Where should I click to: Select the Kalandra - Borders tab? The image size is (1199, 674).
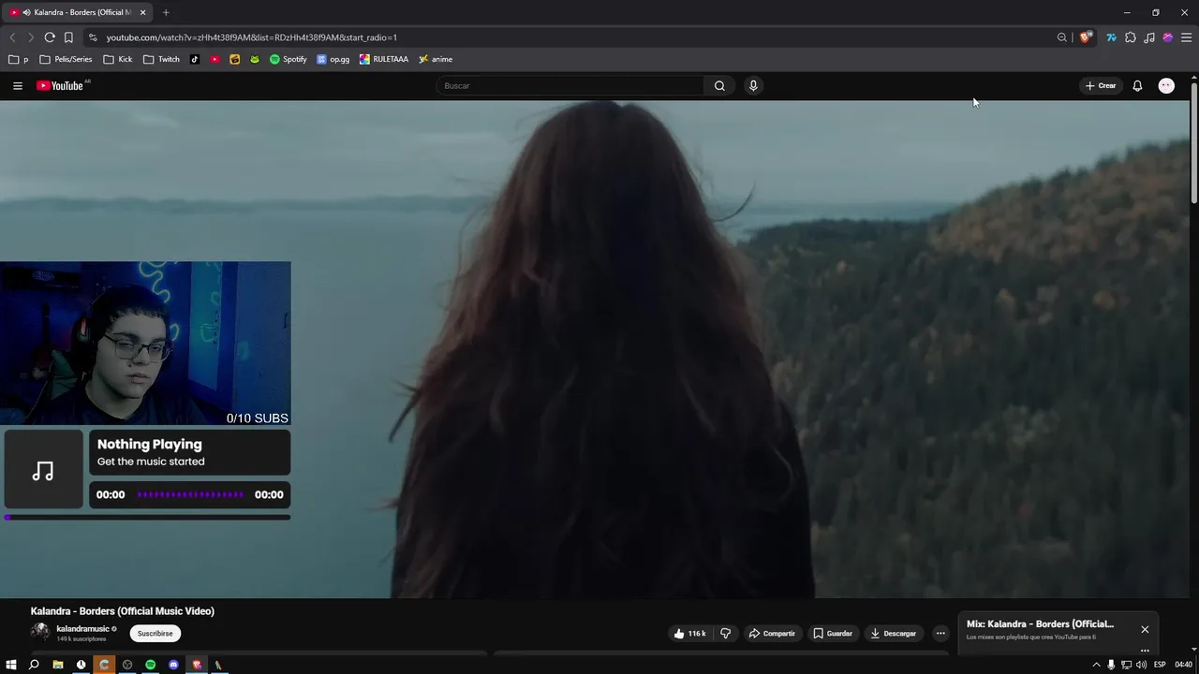pyautogui.click(x=78, y=12)
